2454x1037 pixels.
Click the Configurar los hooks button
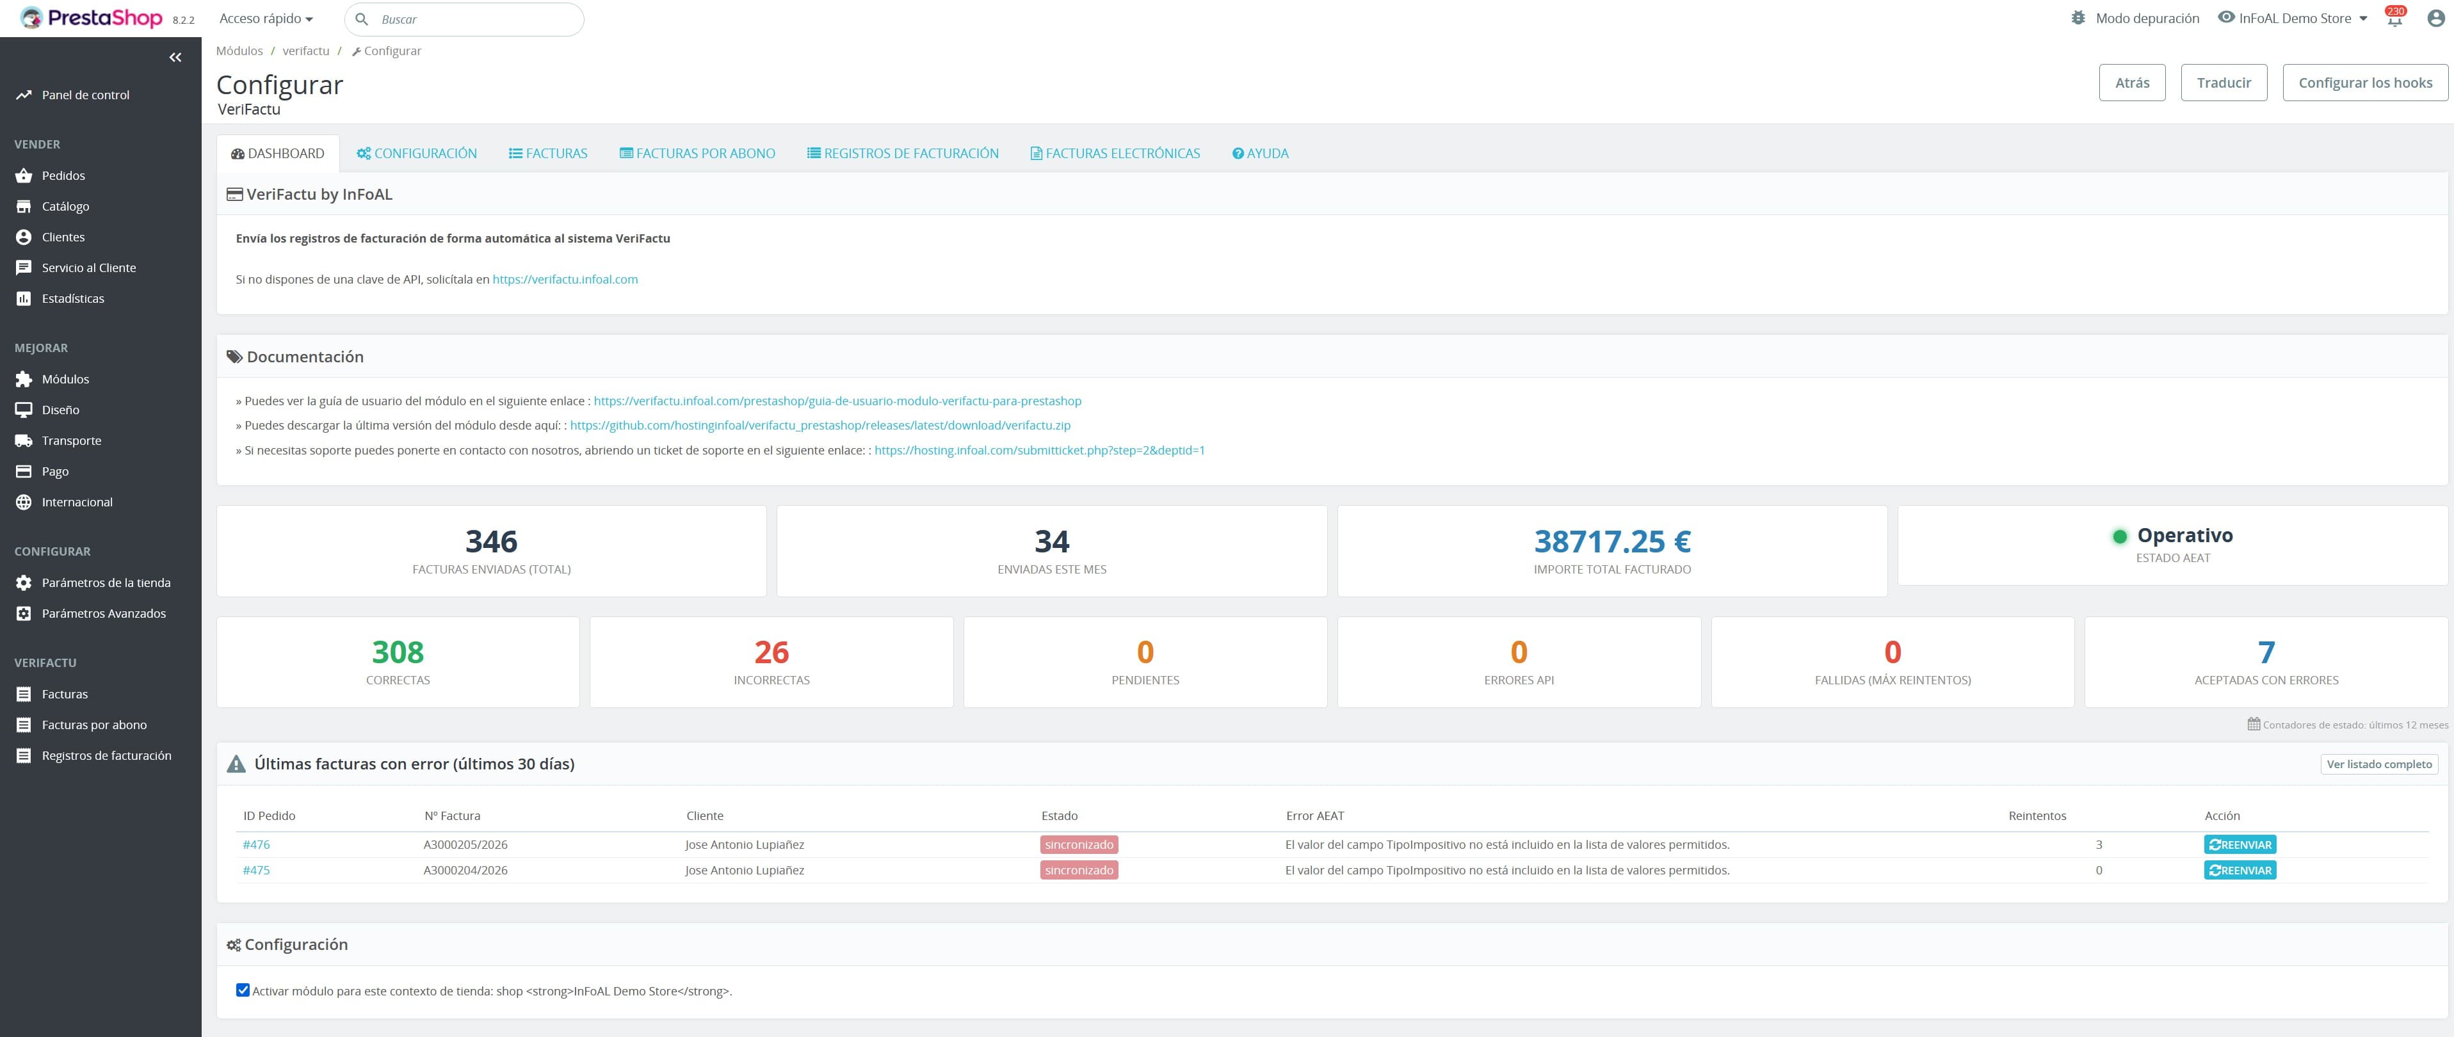2366,82
